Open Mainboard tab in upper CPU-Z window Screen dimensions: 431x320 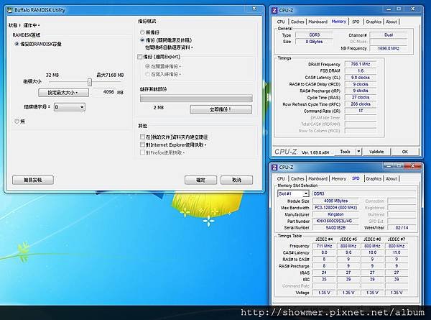tap(318, 22)
